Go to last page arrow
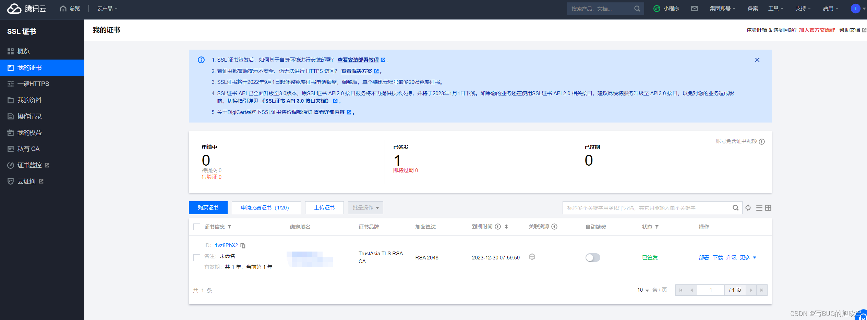 [762, 290]
